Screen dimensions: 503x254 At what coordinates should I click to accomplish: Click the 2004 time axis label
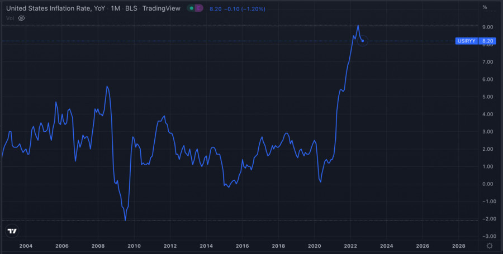(x=26, y=246)
